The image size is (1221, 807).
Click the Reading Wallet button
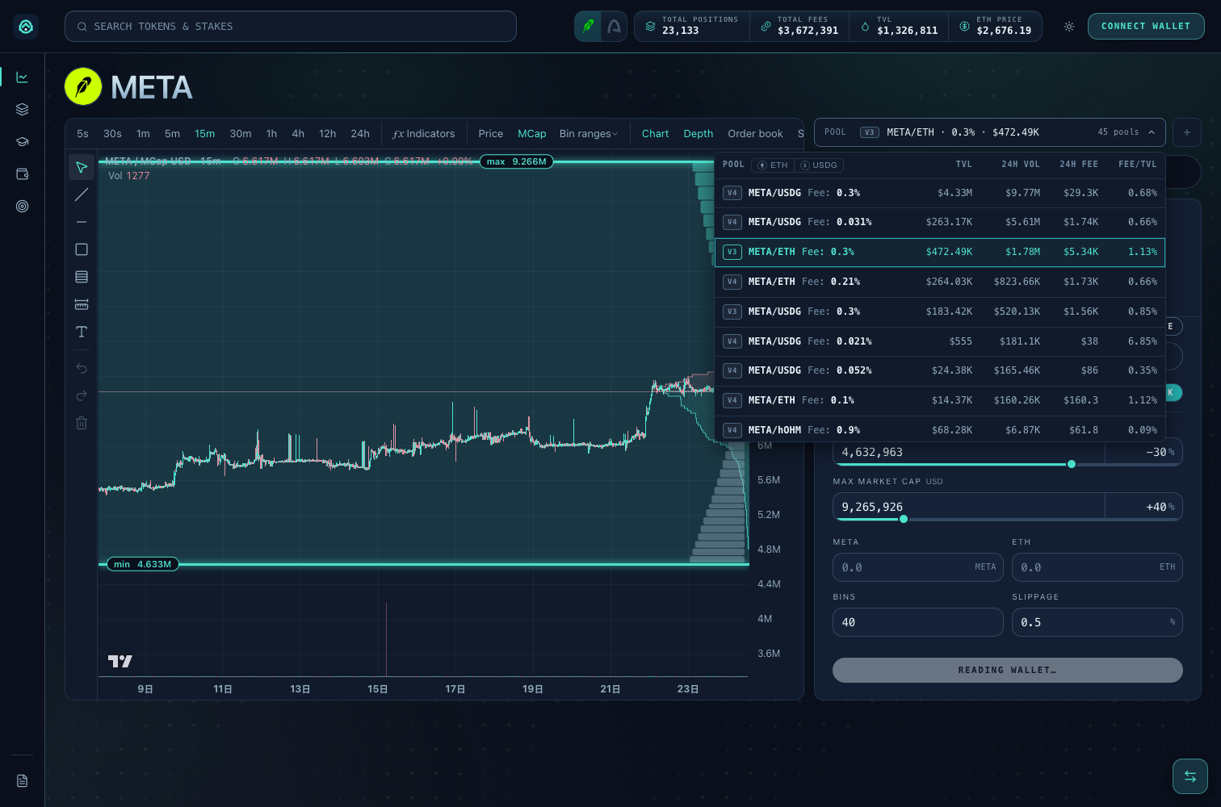(x=1007, y=670)
